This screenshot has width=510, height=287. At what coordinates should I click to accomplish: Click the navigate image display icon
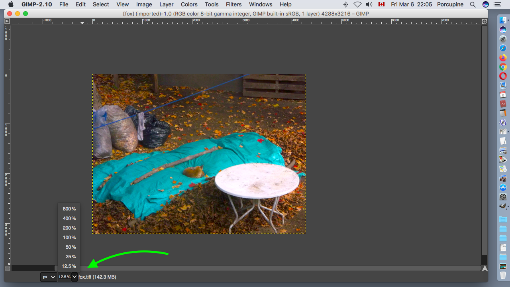(484, 268)
